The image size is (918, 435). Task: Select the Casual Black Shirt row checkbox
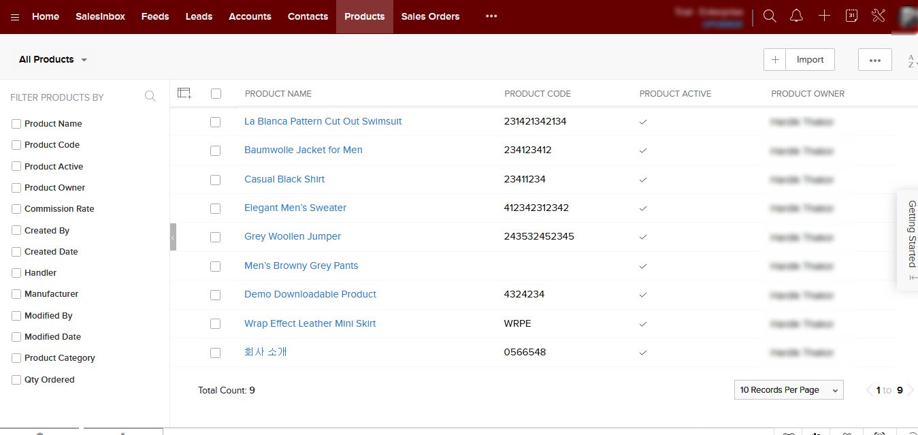click(x=215, y=180)
